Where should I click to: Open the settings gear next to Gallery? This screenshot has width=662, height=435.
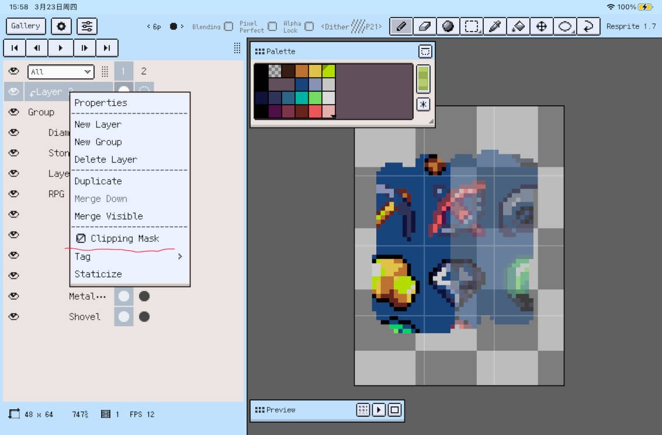61,26
